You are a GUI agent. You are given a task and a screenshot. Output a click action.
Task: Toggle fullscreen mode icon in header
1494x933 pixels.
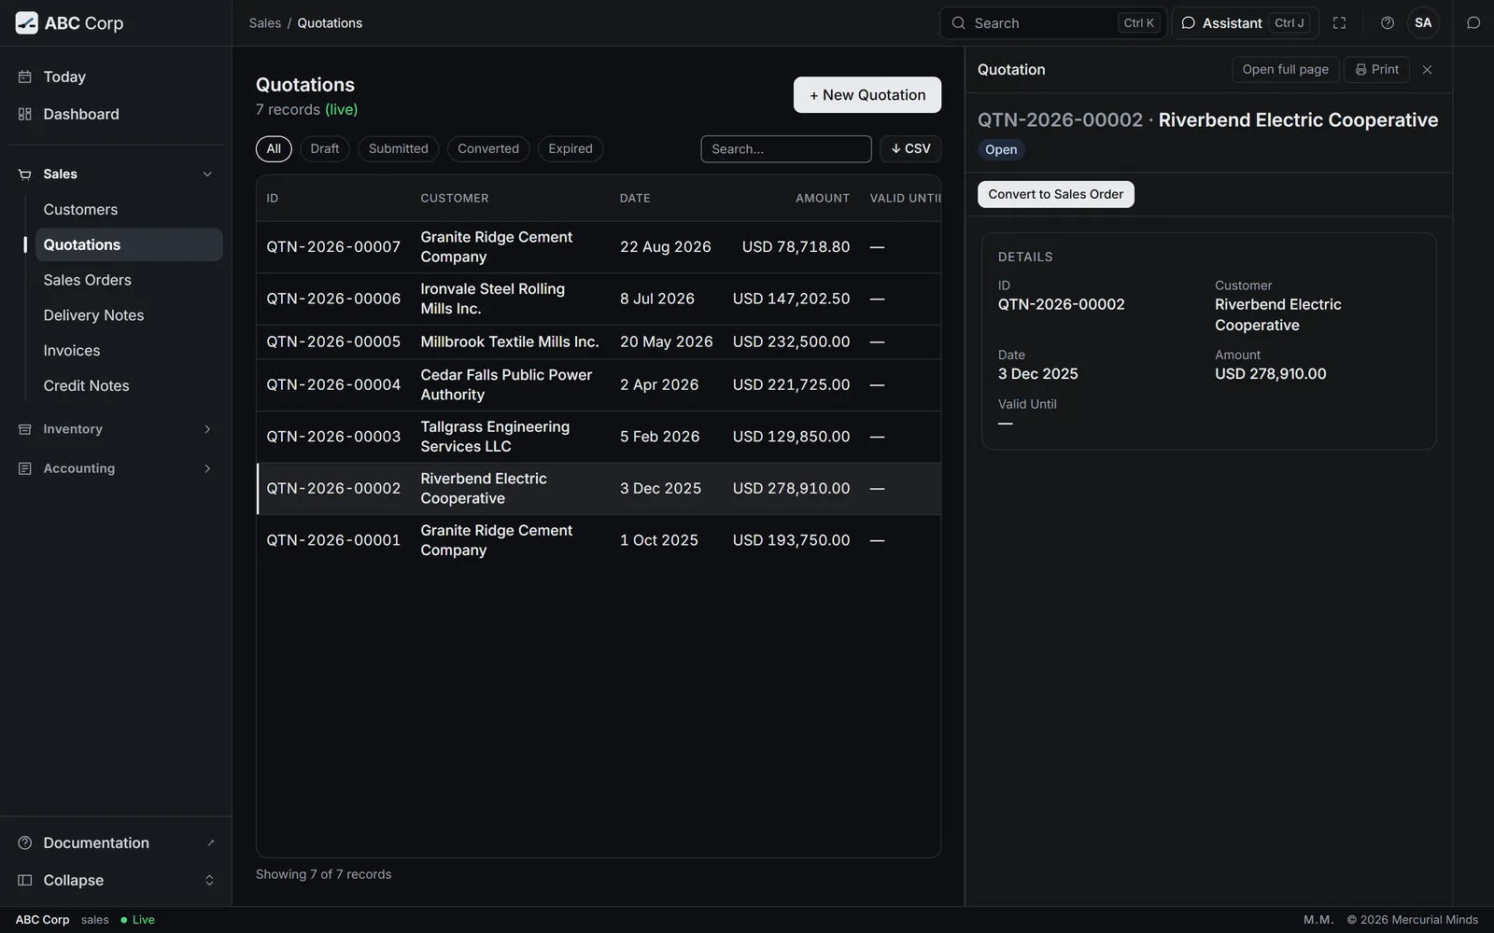[1339, 23]
